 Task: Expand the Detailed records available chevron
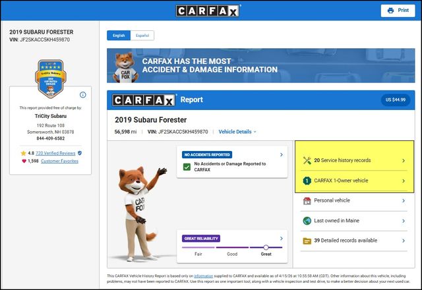[404, 241]
